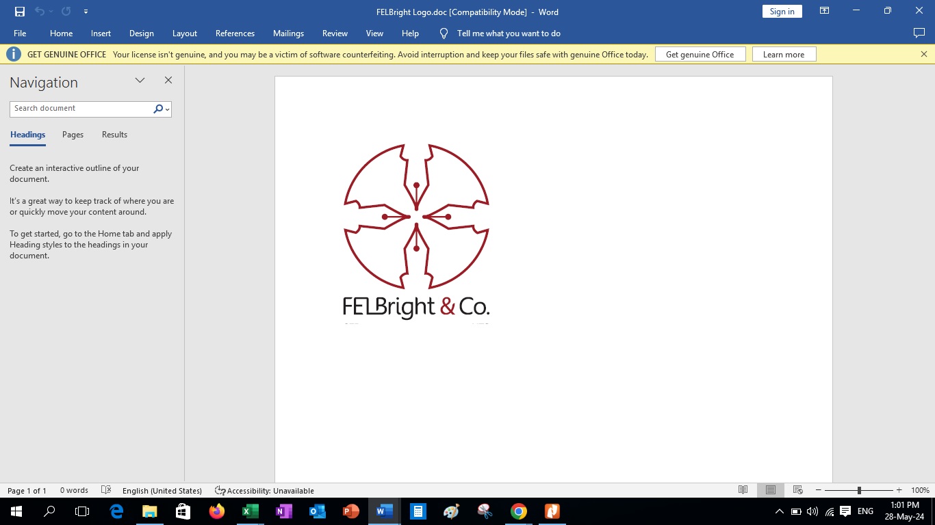Open the File menu

pos(20,33)
